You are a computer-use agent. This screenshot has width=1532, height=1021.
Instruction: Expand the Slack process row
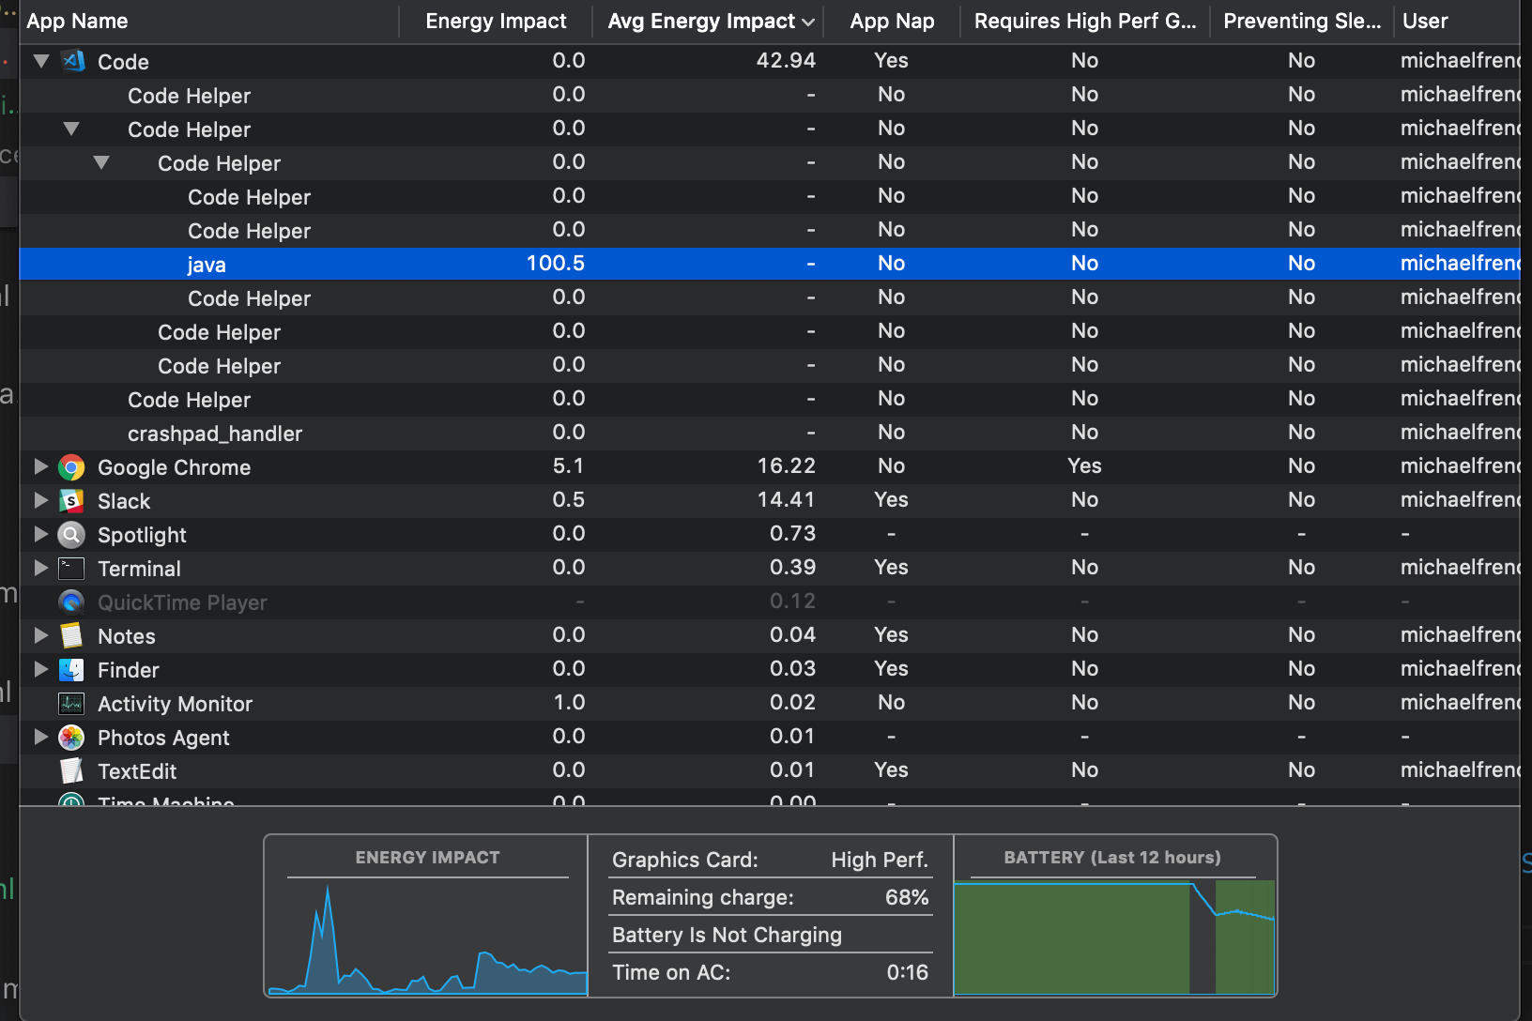40,500
